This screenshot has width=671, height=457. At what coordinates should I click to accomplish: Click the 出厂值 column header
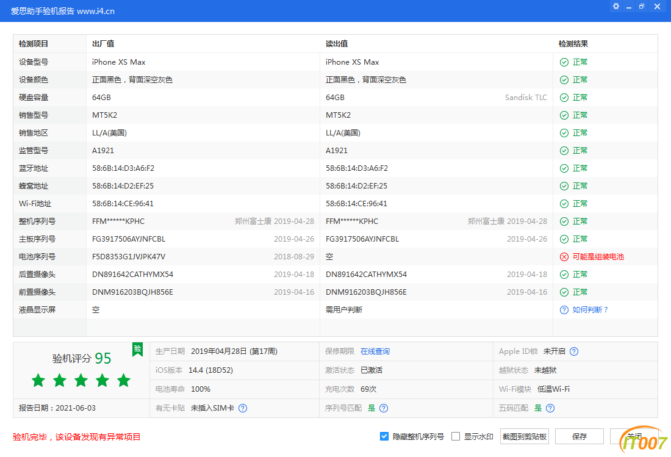pos(103,44)
